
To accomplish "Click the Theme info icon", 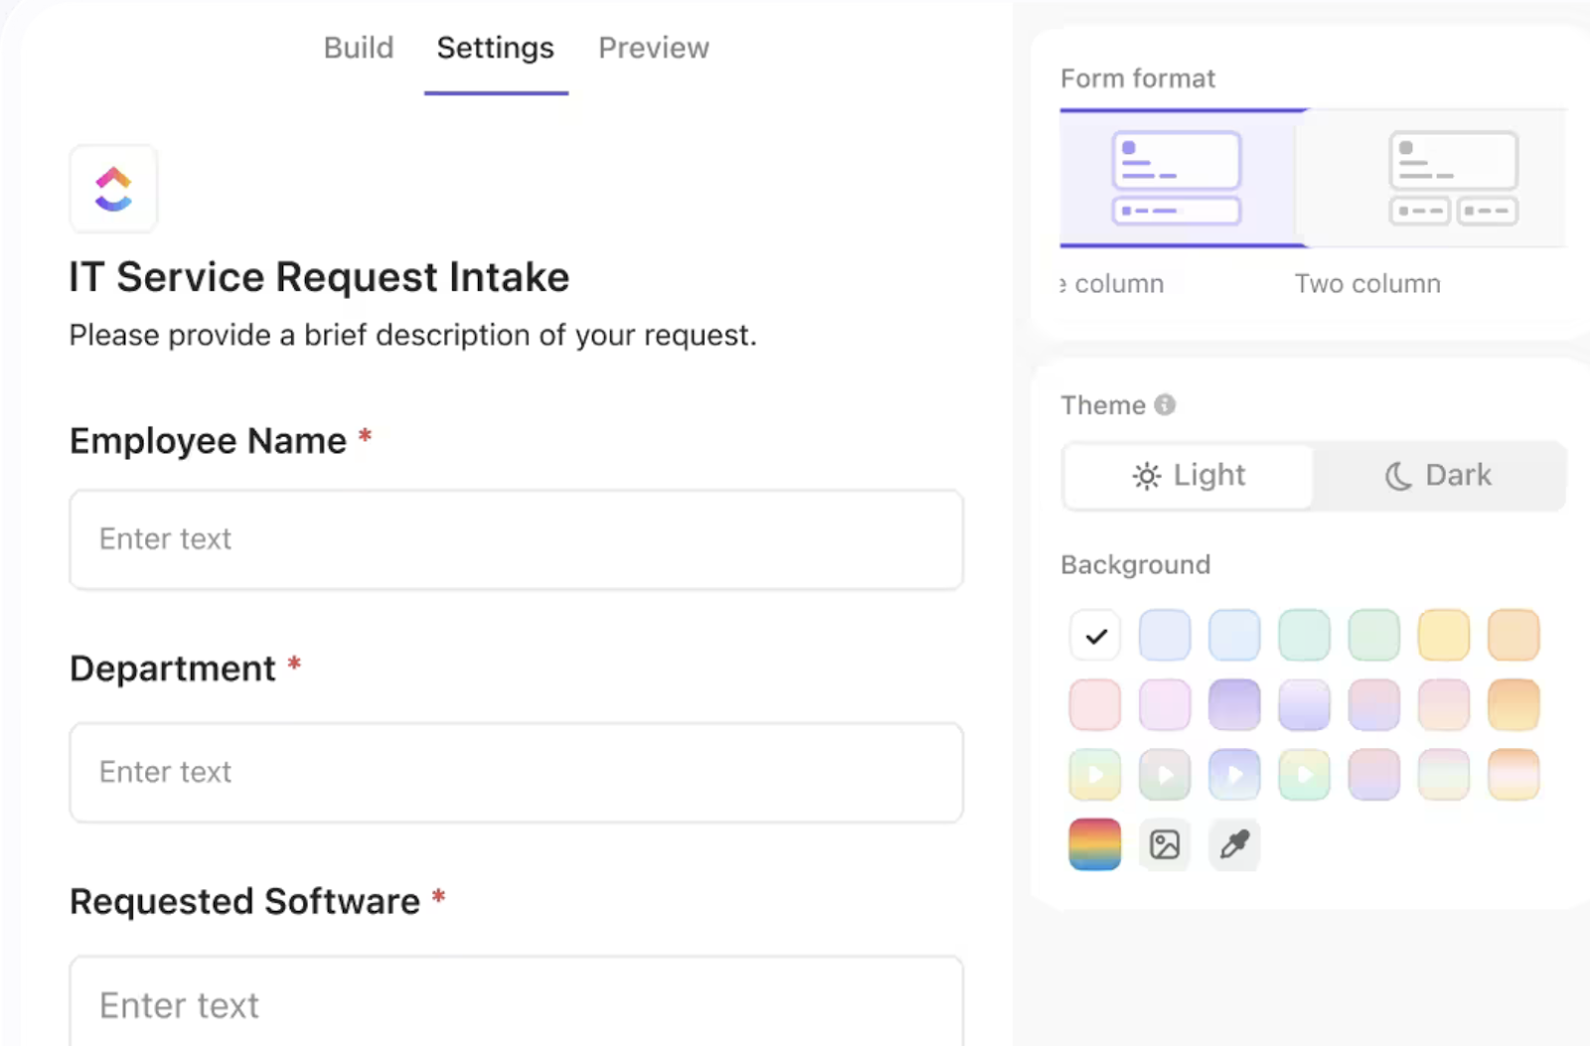I will [1165, 405].
